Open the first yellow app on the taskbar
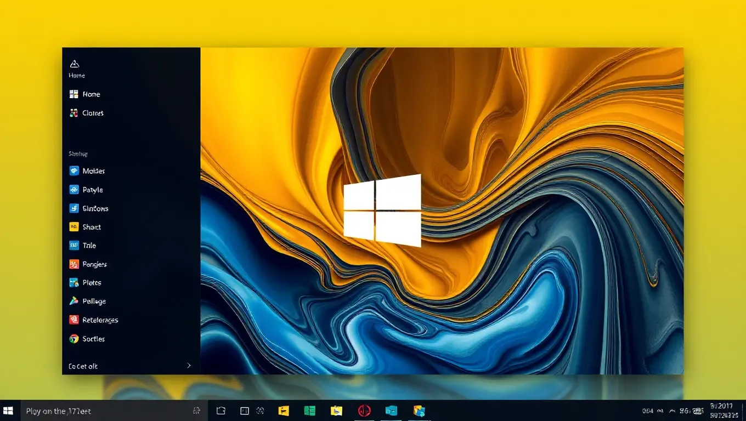The height and width of the screenshot is (421, 746). coord(284,411)
